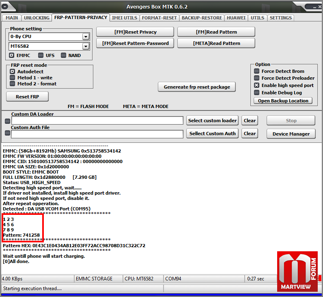Click [FM]Reset Pattern-Password button

(x=135, y=43)
